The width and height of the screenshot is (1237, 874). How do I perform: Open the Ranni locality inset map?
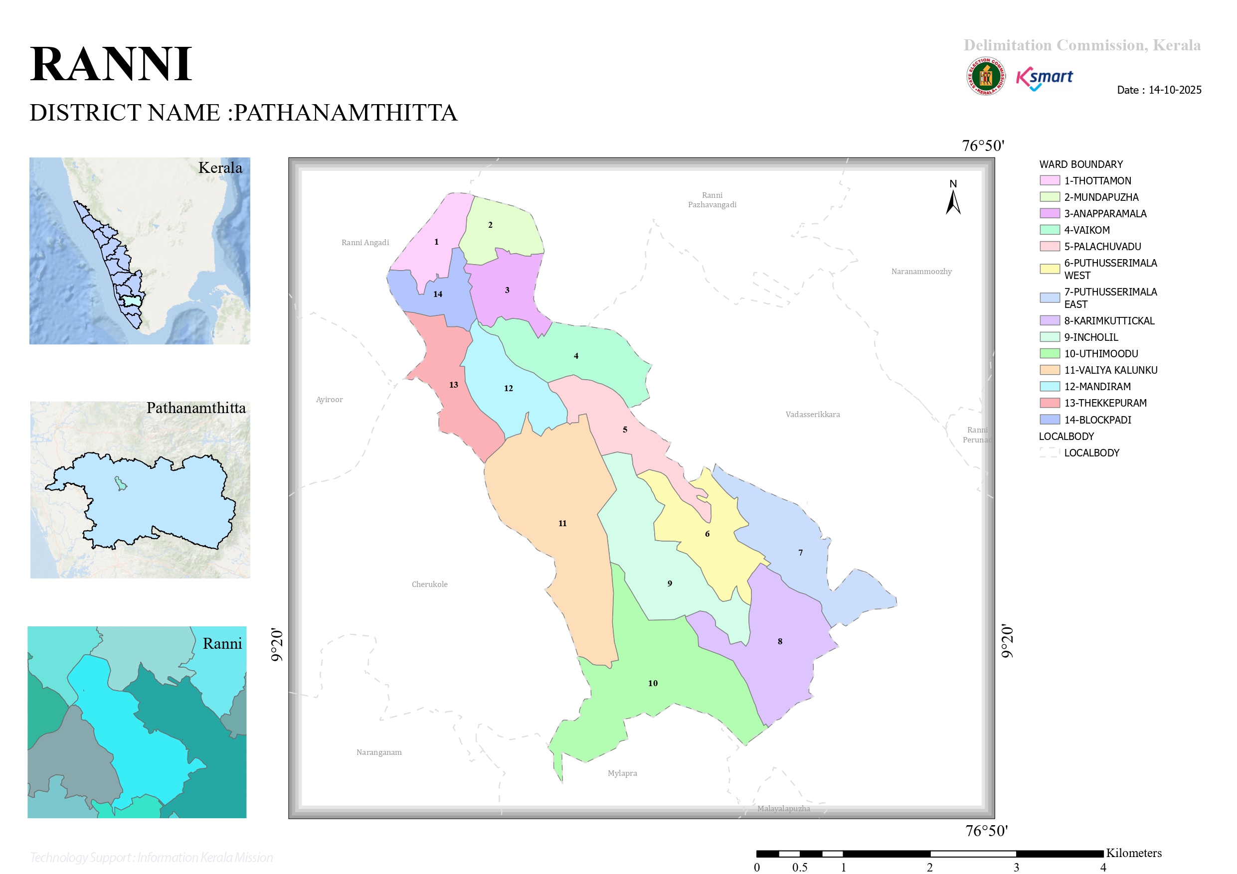137,722
